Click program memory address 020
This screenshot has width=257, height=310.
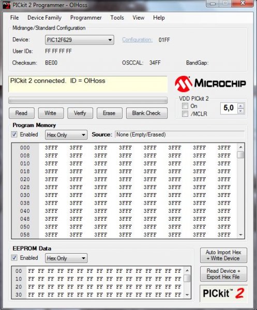(x=25, y=179)
